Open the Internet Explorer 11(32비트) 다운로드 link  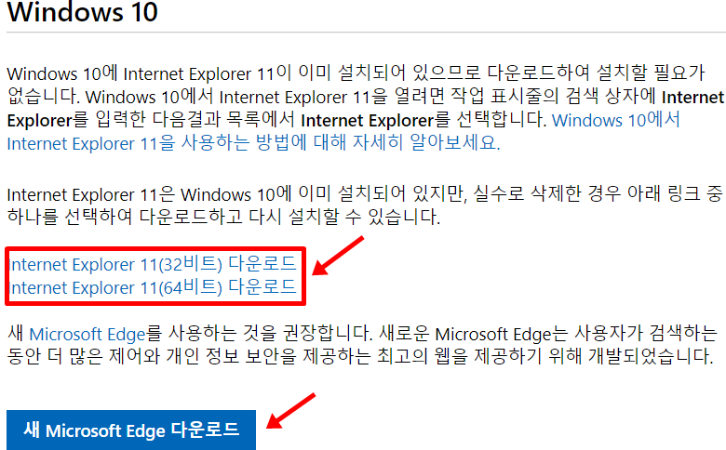pyautogui.click(x=153, y=264)
